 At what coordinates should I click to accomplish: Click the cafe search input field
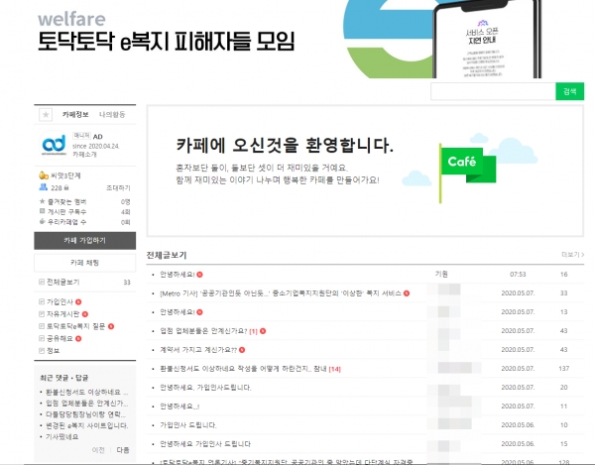[493, 91]
